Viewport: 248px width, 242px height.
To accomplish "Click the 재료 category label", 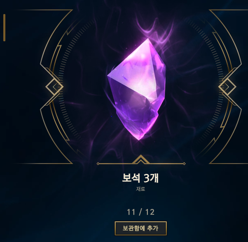I will coord(140,189).
